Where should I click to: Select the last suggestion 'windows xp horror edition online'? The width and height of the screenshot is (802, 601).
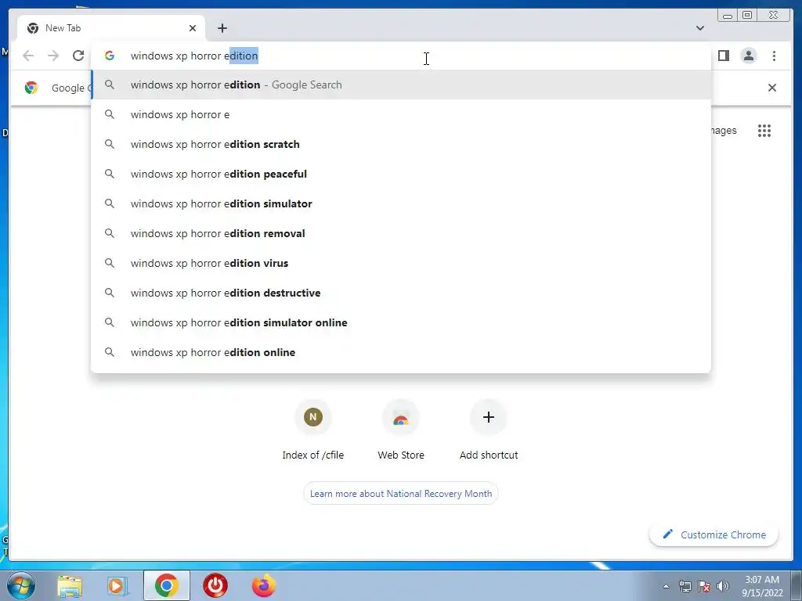coord(400,352)
